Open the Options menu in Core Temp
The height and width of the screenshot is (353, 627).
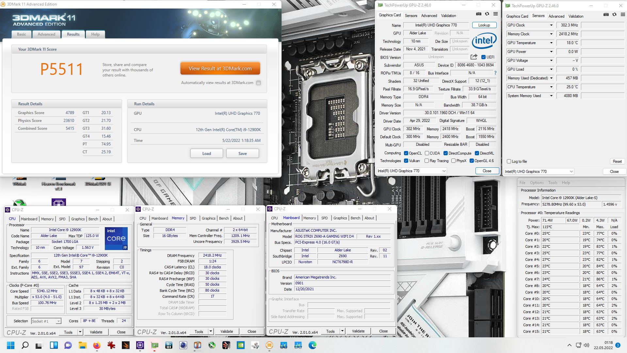(537, 183)
